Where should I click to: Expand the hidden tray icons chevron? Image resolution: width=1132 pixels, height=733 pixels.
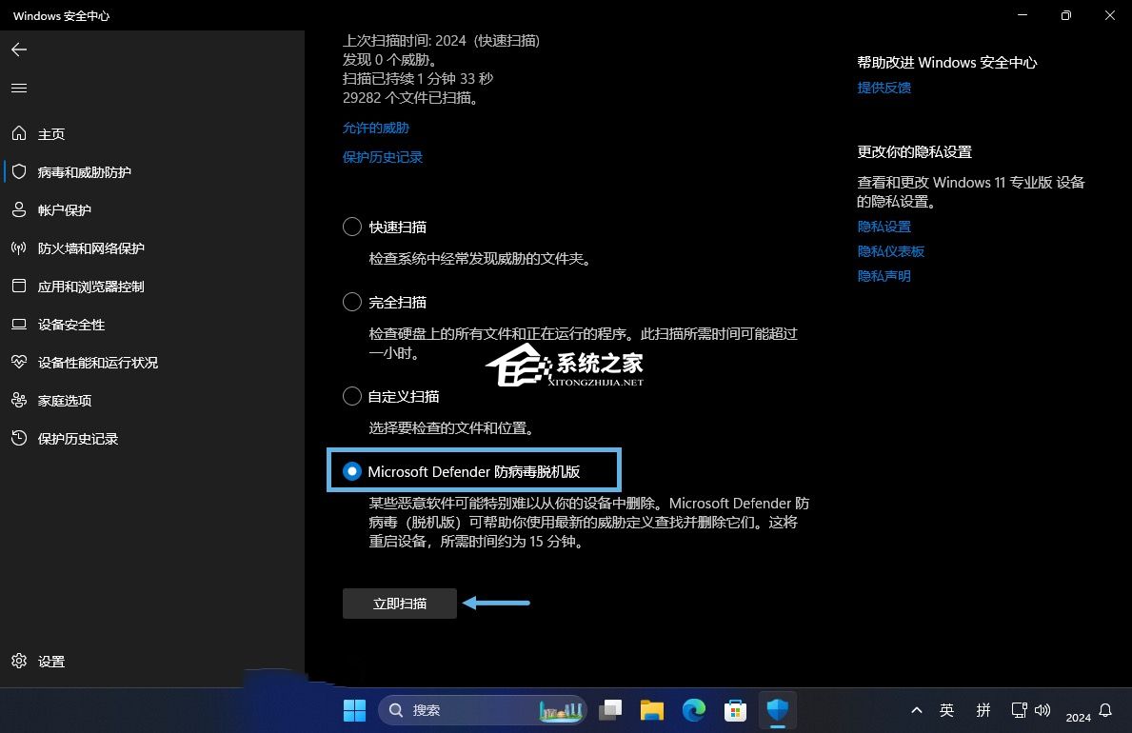pos(916,710)
